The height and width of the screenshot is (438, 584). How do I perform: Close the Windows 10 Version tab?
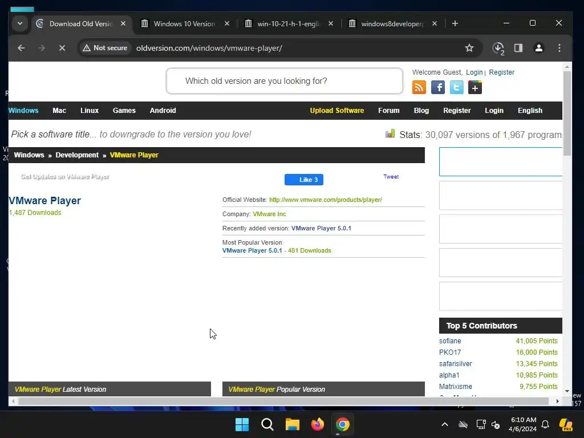[x=227, y=23]
